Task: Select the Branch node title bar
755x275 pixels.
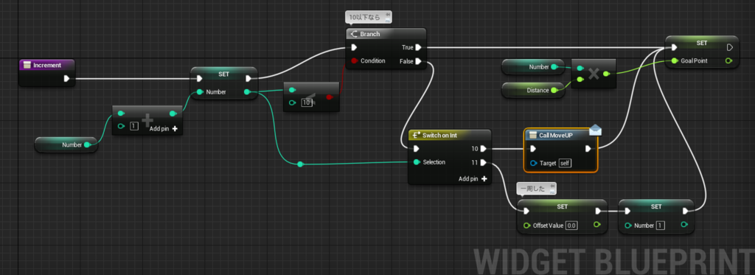Action: 386,34
